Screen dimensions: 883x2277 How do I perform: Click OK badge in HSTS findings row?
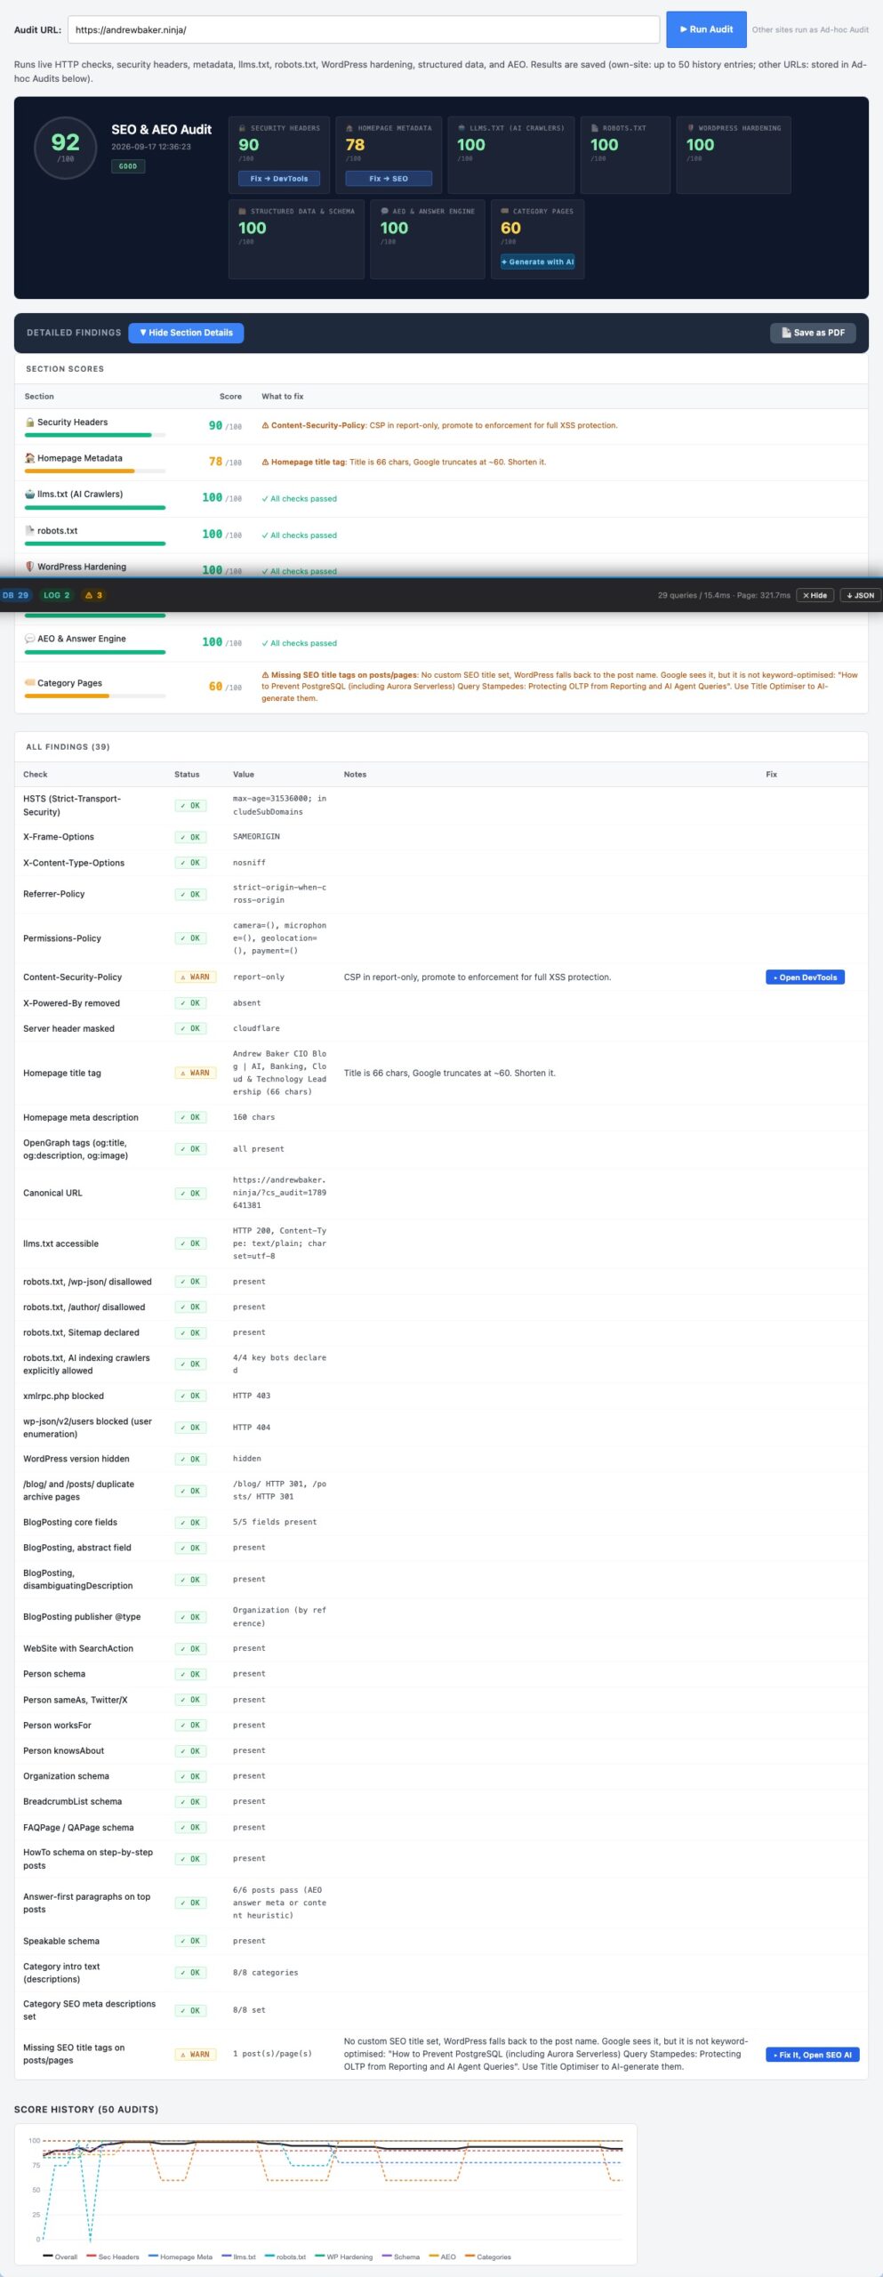point(190,806)
